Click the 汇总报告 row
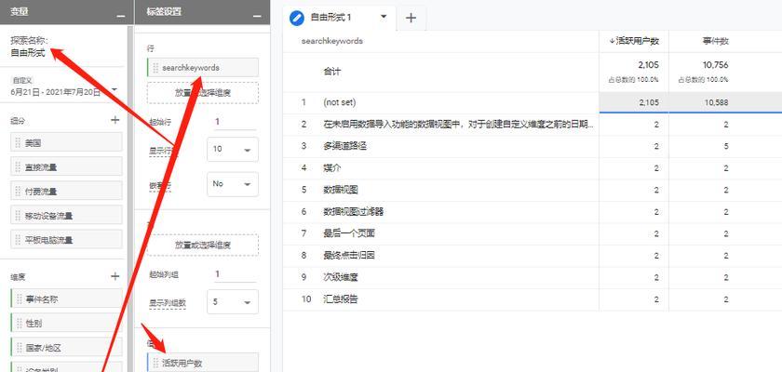This screenshot has height=372, width=782. point(533,299)
